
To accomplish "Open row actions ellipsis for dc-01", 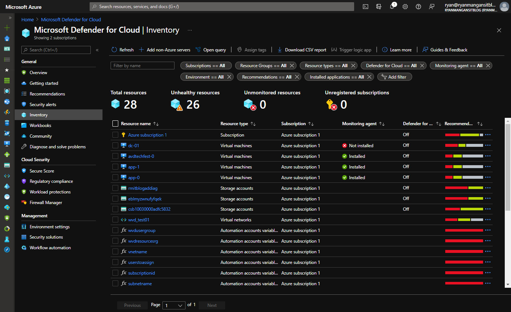I will [x=488, y=146].
